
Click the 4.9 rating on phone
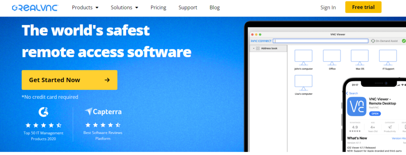pyautogui.click(x=355, y=127)
